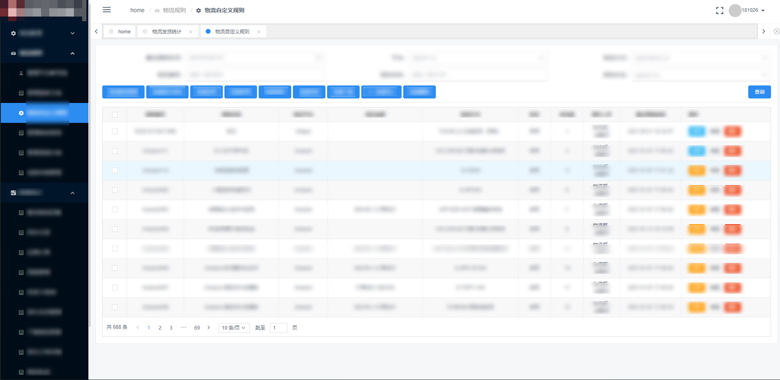Check the select-all checkbox in table header
This screenshot has height=380, width=780.
coord(115,115)
